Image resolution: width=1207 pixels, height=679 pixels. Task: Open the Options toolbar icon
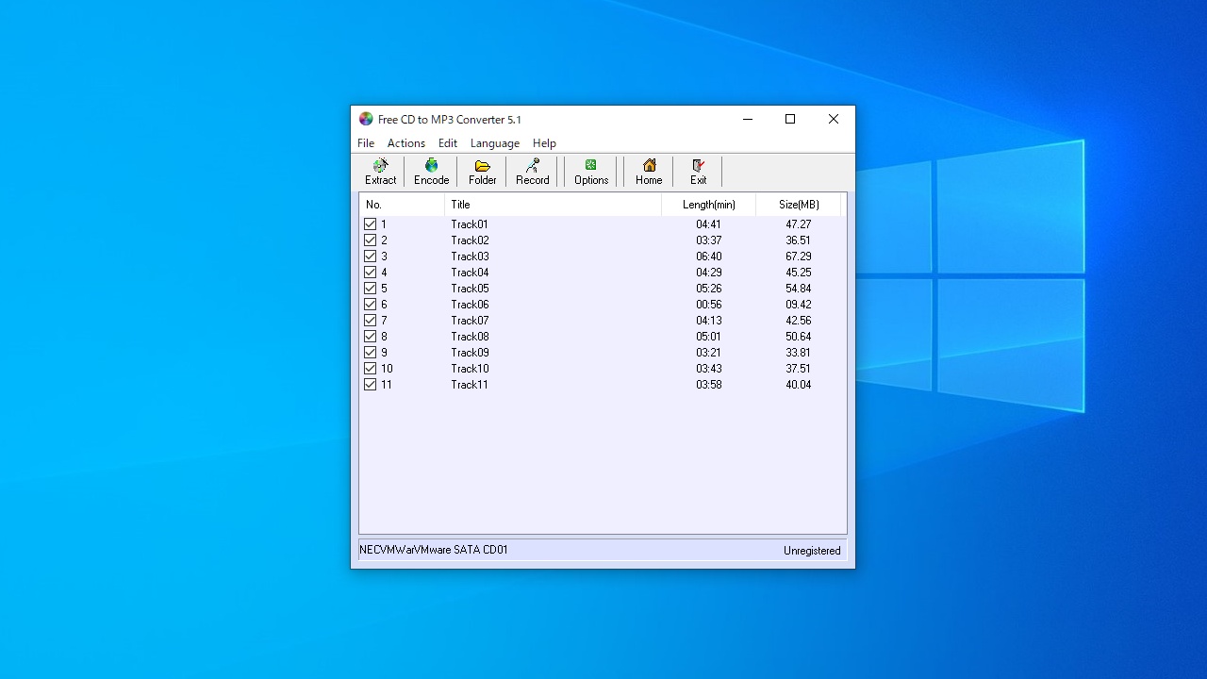pyautogui.click(x=591, y=172)
